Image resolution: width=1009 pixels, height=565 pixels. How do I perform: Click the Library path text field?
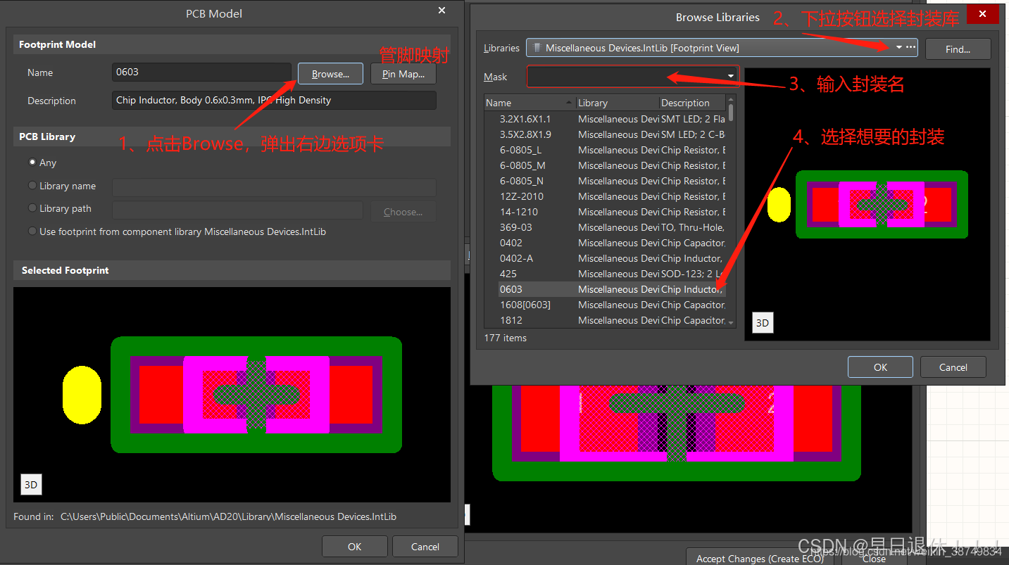tap(237, 210)
